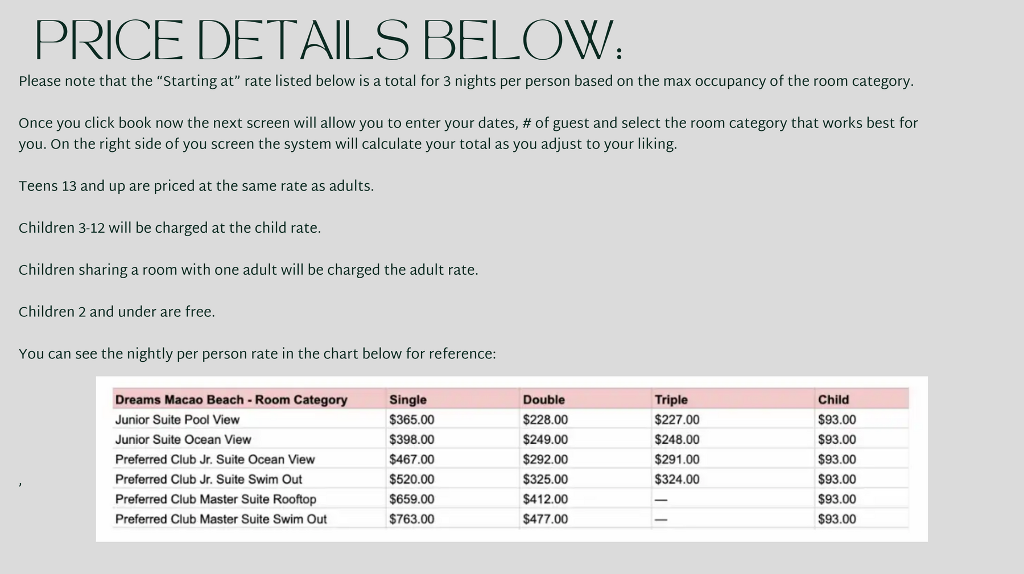Select the Junior Suite Ocean View row

coord(510,439)
